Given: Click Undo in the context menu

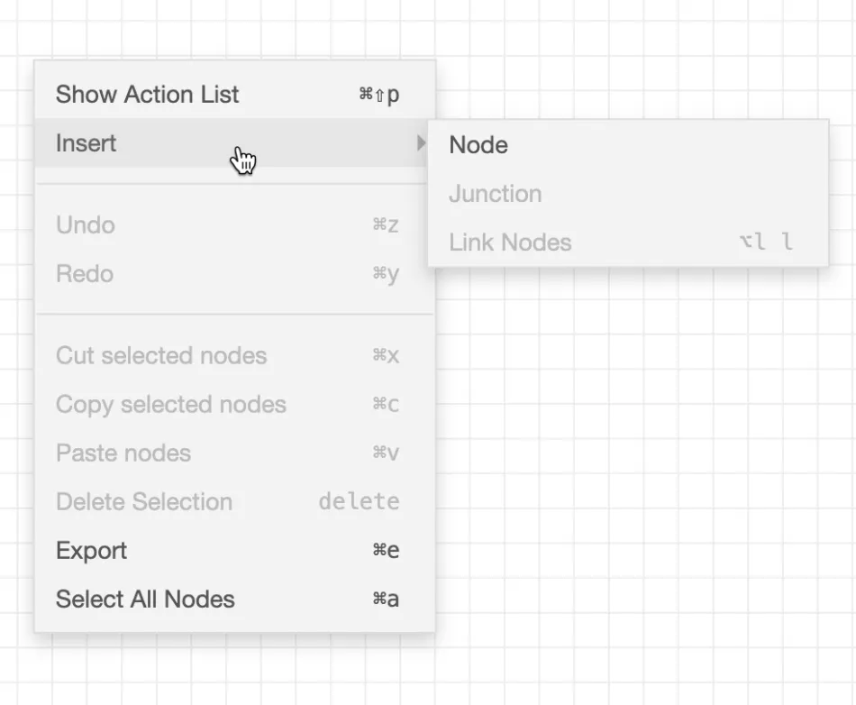Looking at the screenshot, I should point(85,224).
